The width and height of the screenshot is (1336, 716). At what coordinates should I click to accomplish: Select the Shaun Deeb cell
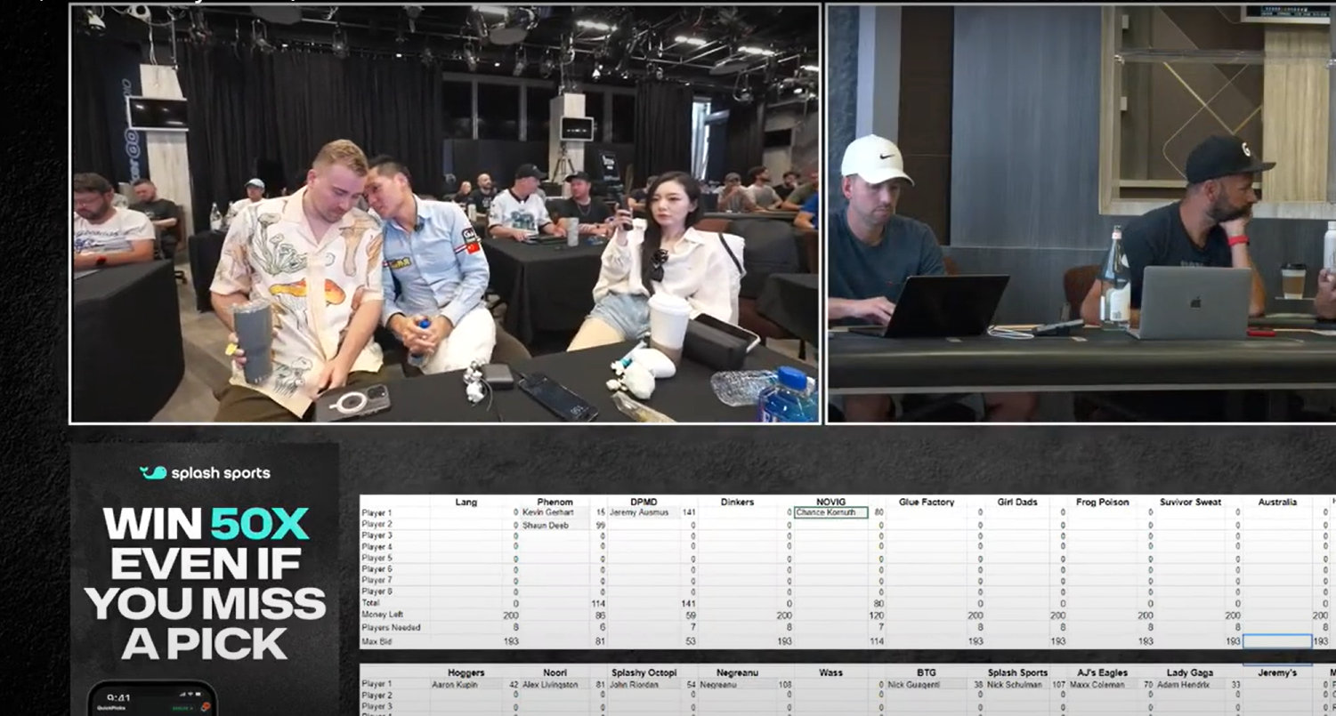(554, 525)
